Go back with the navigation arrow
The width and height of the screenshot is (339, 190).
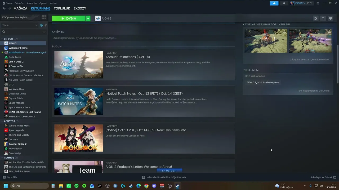pyautogui.click(x=4, y=8)
